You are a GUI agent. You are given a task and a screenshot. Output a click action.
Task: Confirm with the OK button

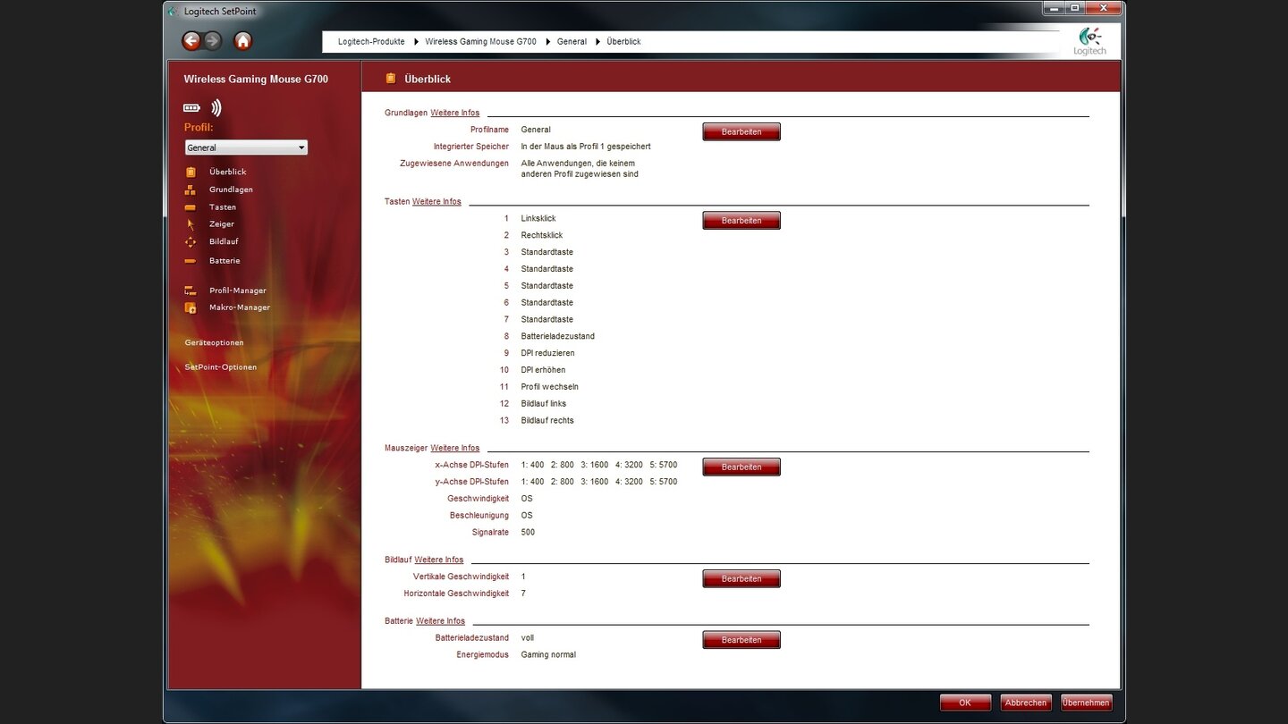[965, 703]
